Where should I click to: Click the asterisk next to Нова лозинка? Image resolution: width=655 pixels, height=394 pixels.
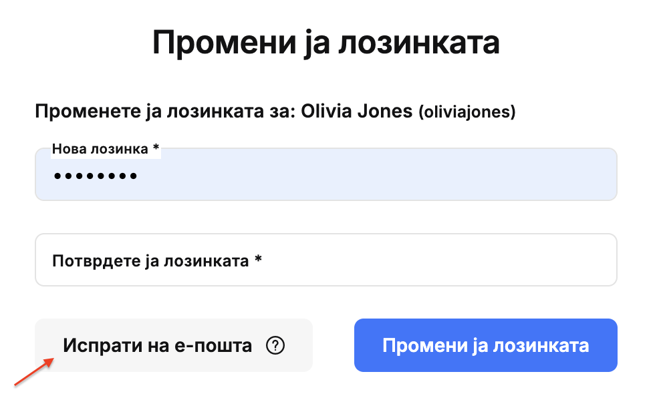(x=156, y=148)
